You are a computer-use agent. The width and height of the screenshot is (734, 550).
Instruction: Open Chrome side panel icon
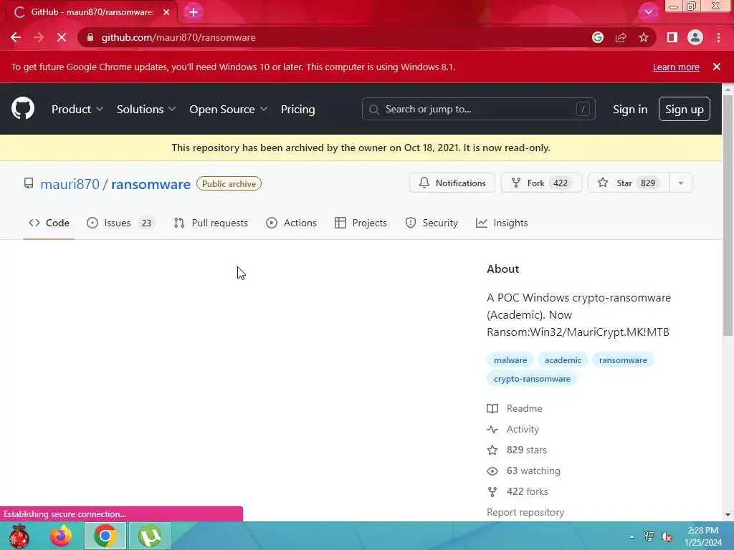pos(672,37)
